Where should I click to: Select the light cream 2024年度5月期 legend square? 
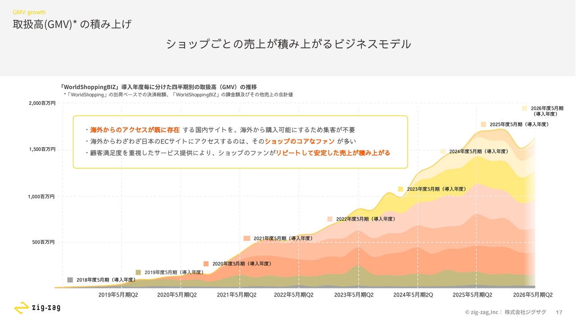443,152
